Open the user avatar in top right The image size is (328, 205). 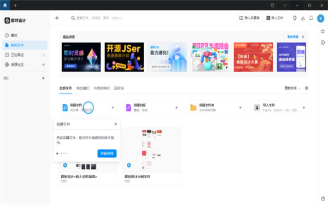point(321,18)
